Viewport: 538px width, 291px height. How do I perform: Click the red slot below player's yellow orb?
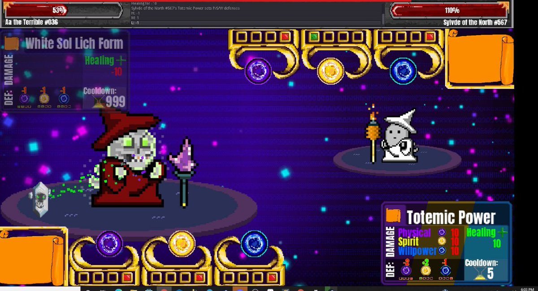pos(199,278)
